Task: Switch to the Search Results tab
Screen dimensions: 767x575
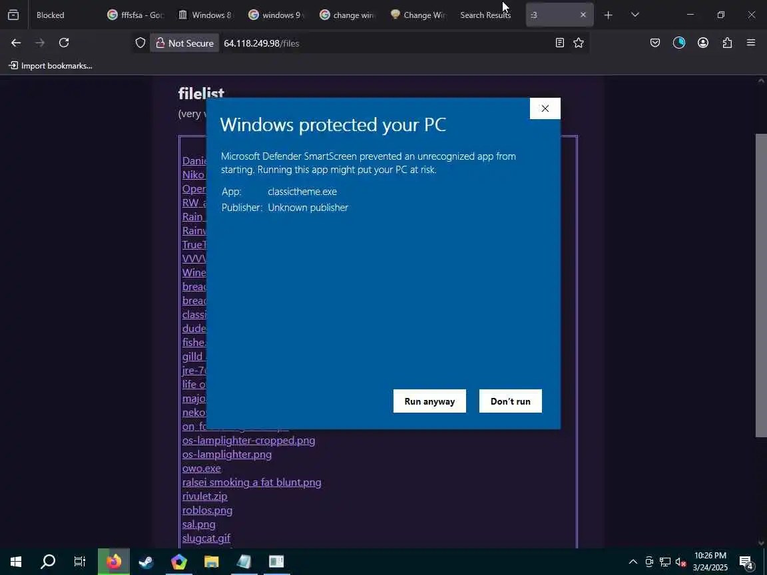Action: tap(485, 15)
